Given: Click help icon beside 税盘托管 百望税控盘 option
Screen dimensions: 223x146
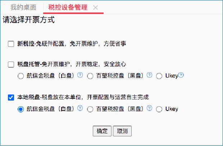Looking at the screenshot, I should point(150,76).
